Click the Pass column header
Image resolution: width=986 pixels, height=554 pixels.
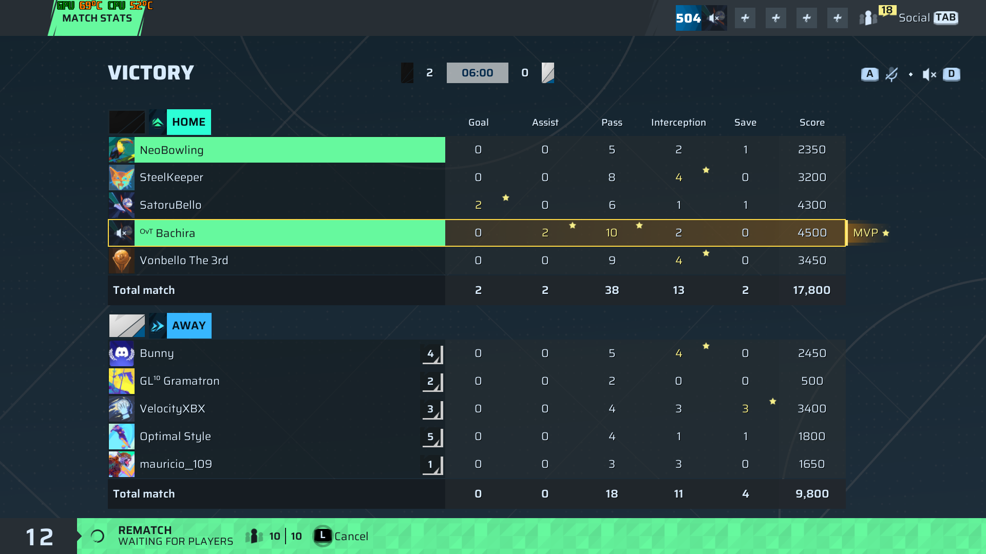pyautogui.click(x=612, y=123)
